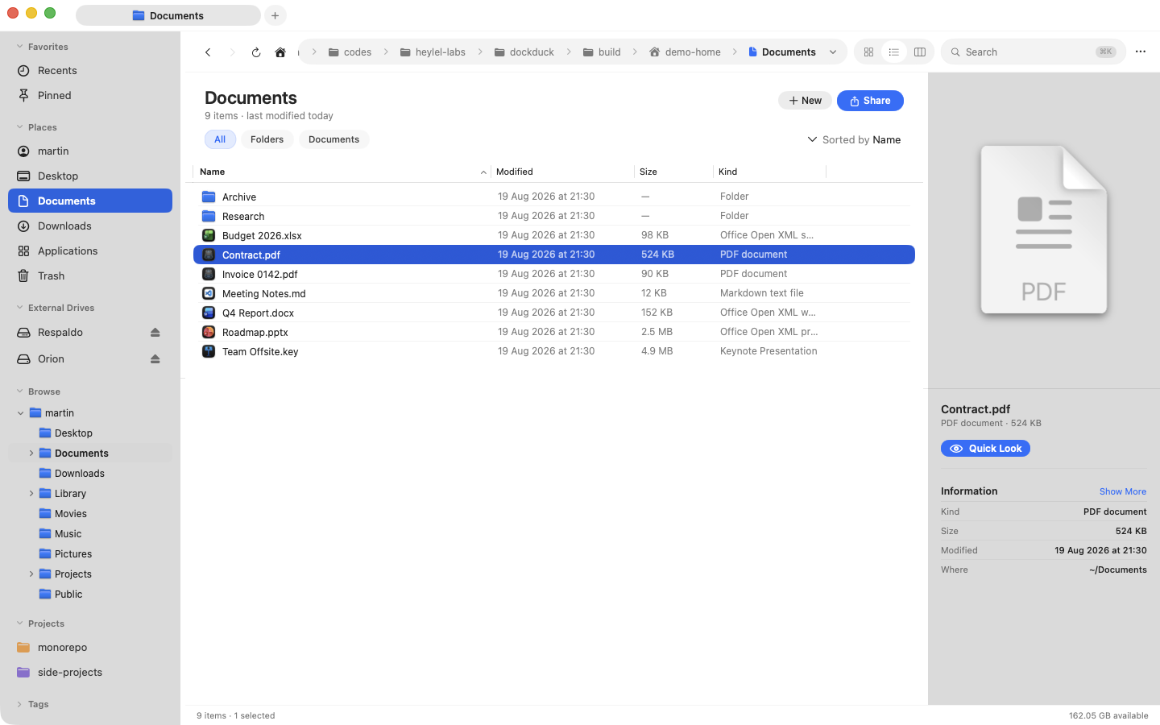
Task: Navigate back with the left arrow
Action: point(208,52)
